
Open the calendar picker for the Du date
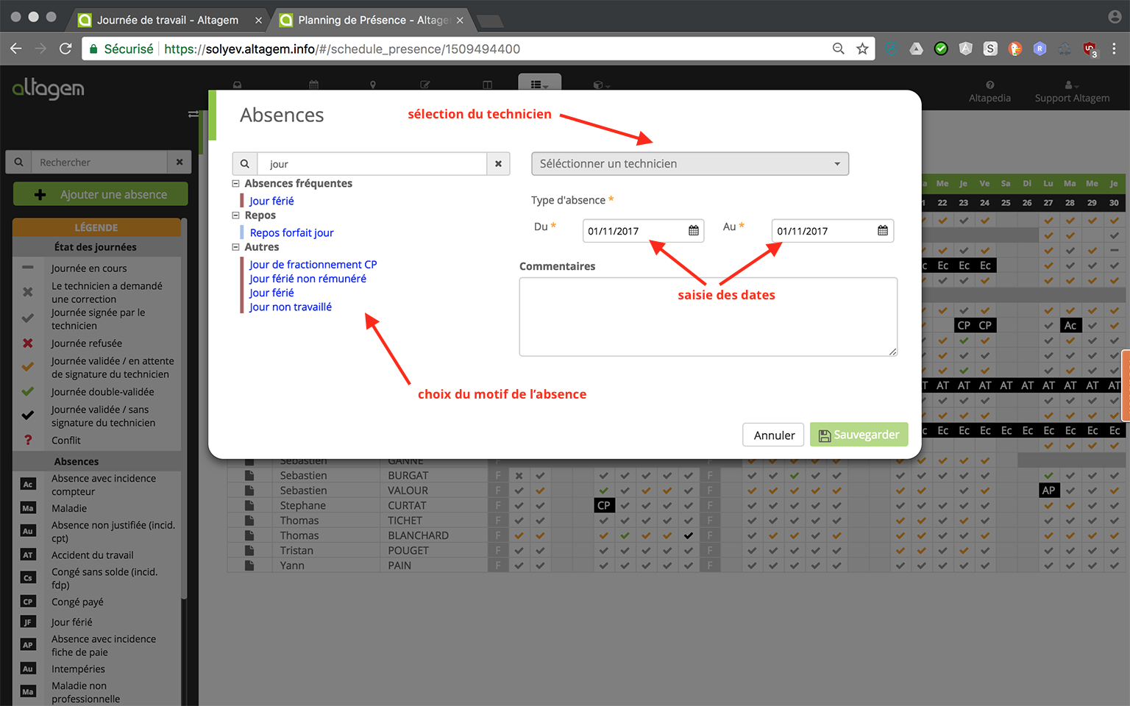(693, 231)
